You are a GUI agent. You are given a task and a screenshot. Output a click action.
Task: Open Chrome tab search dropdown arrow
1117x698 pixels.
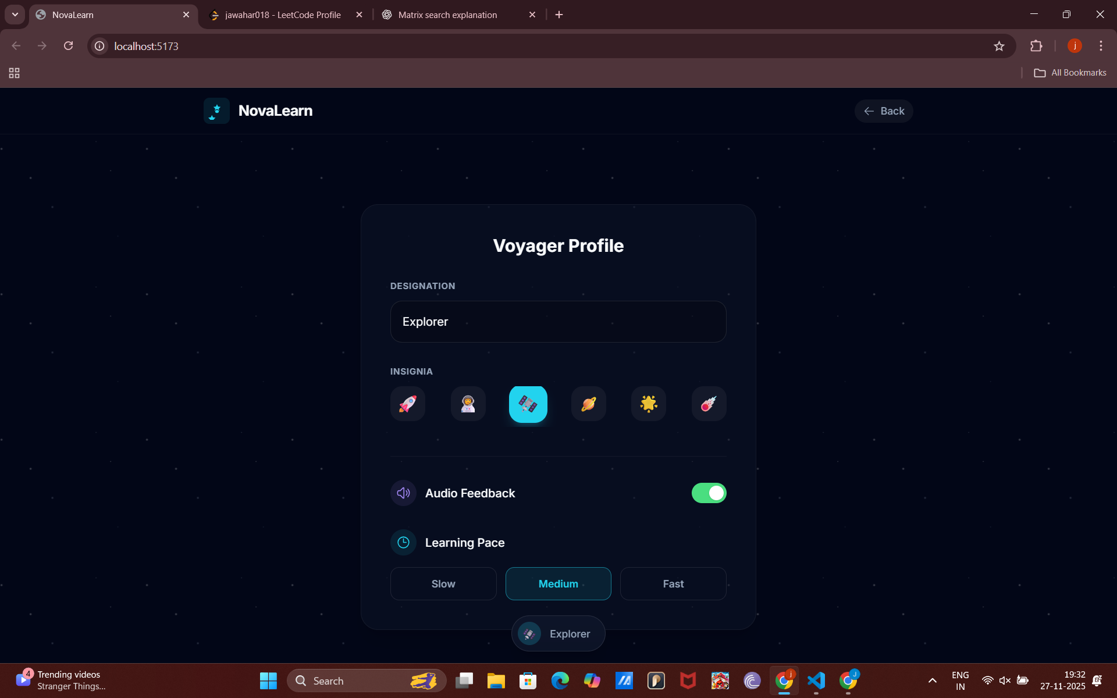[x=15, y=15]
